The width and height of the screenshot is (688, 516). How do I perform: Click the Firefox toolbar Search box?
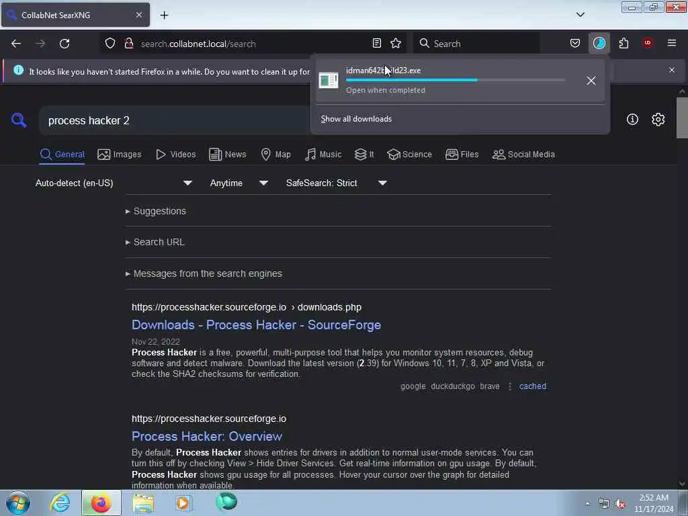tap(478, 44)
